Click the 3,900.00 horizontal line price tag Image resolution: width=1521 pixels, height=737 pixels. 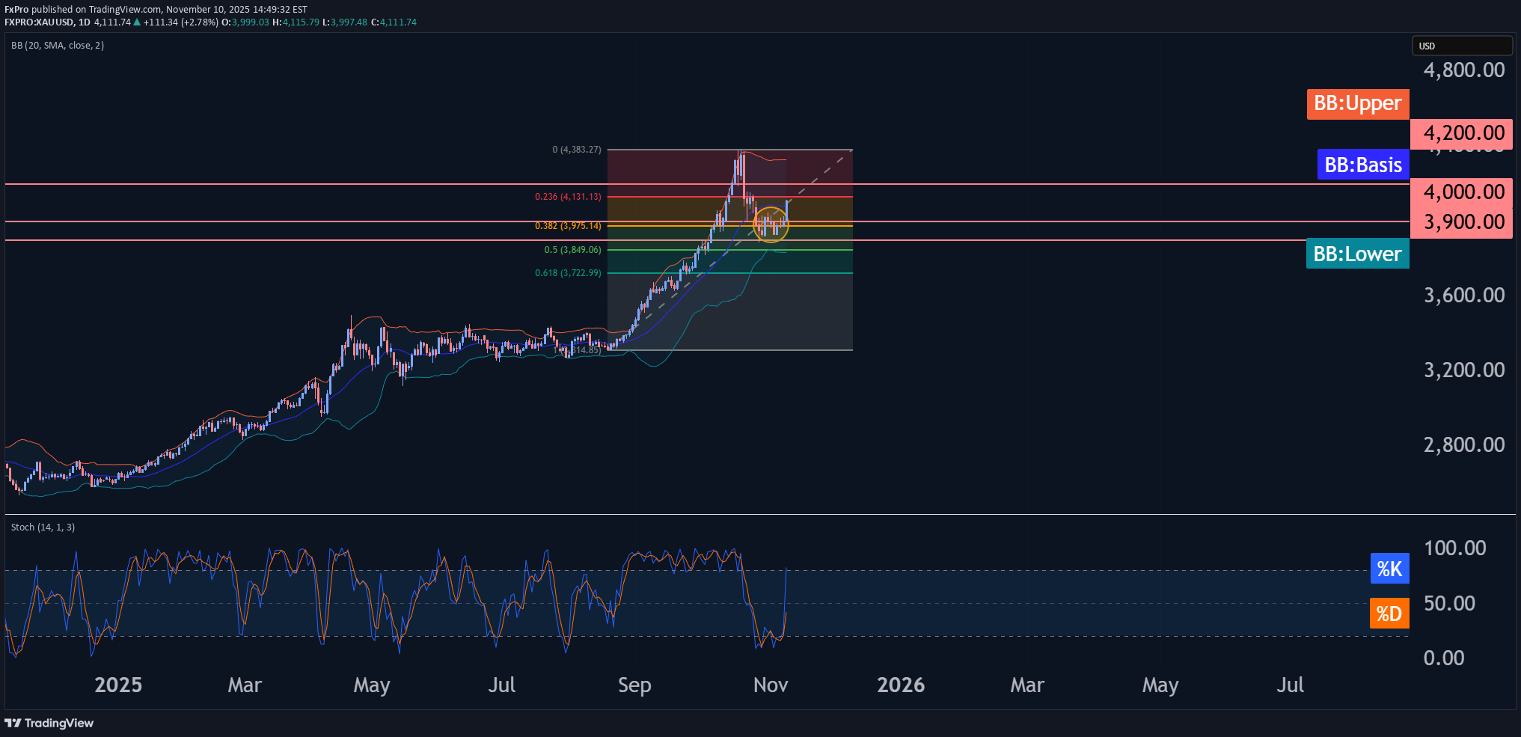point(1463,222)
